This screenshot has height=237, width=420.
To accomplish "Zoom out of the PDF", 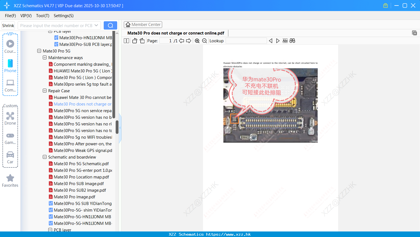I will tap(205, 41).
